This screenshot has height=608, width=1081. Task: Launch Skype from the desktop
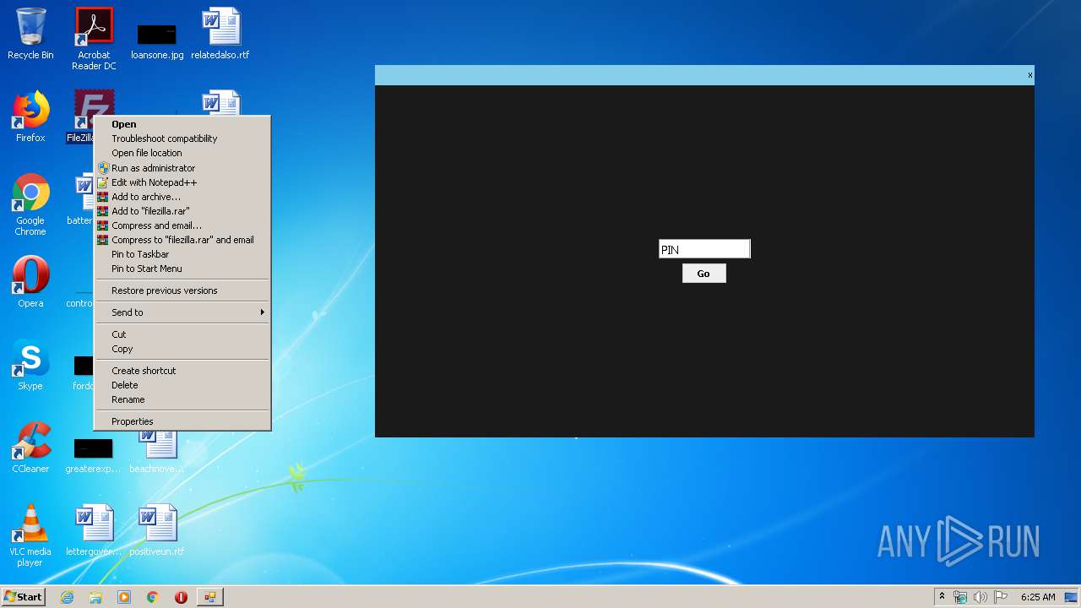(x=30, y=365)
